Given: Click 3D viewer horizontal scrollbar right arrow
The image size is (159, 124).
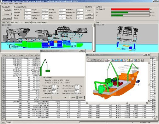Looking at the screenshot, I should (x=147, y=103).
